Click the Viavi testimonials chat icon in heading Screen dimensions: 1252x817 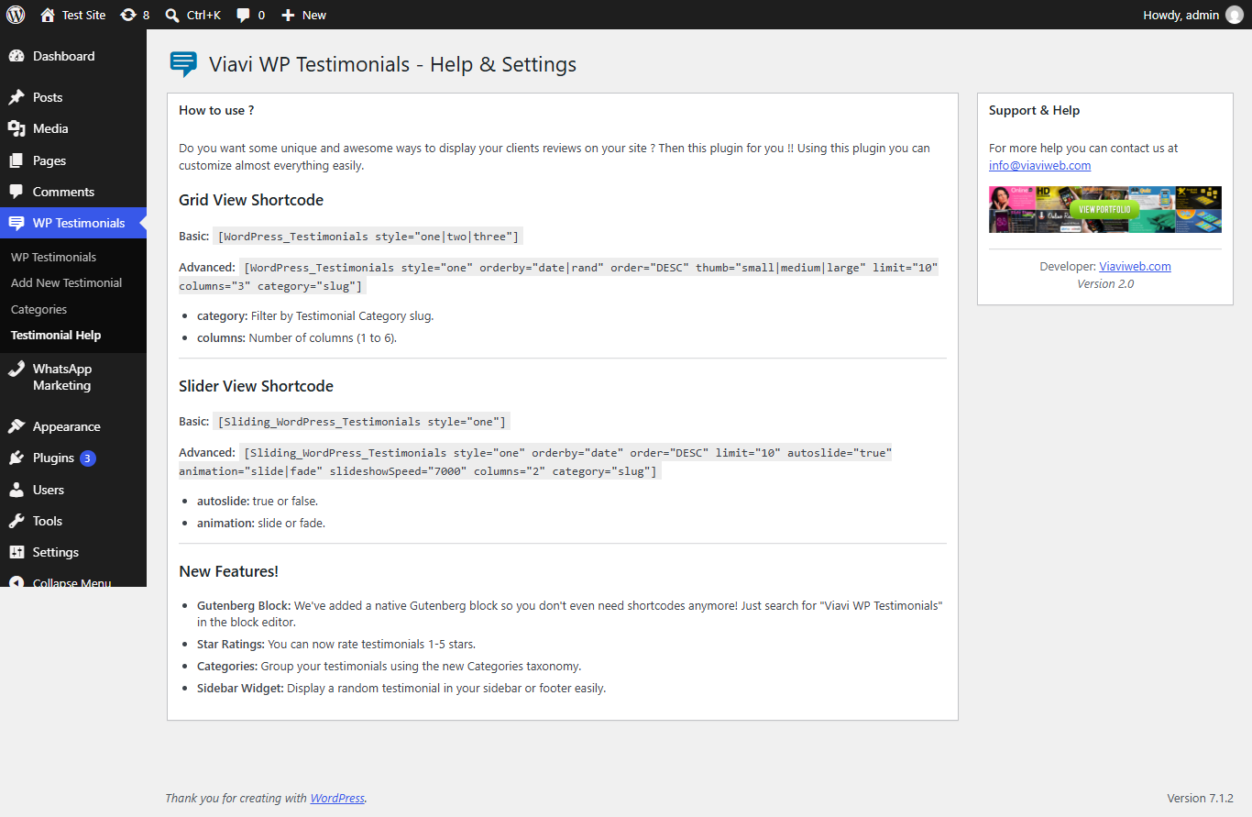(x=183, y=64)
